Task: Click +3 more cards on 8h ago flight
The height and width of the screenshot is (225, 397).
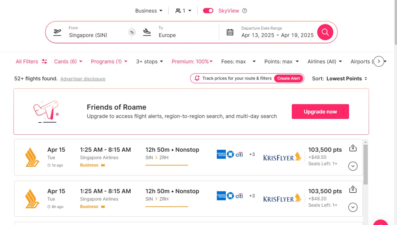Action: (x=252, y=196)
